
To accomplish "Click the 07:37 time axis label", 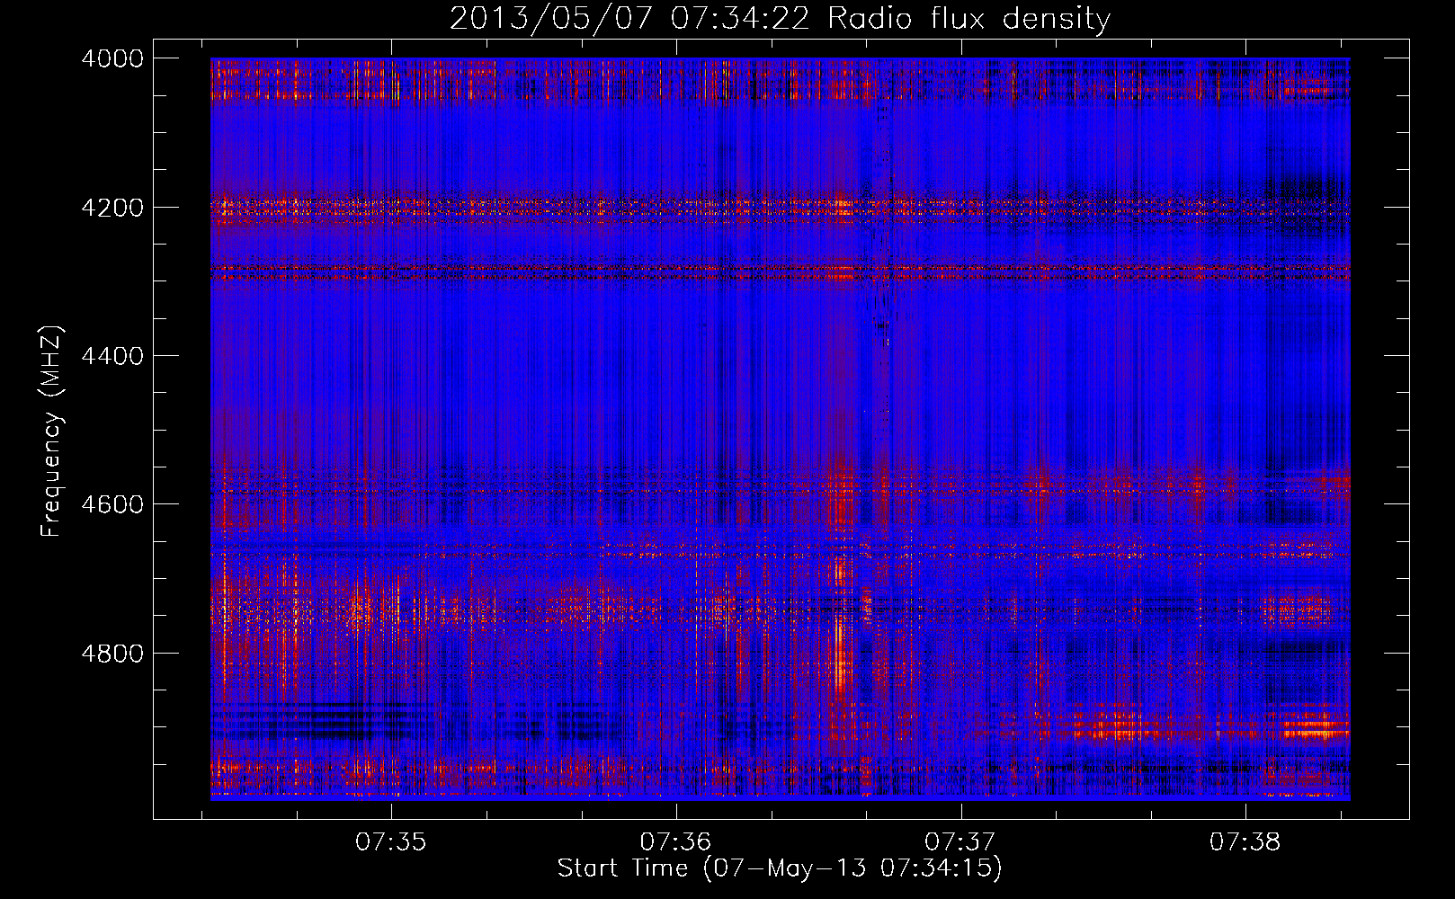I will [960, 842].
